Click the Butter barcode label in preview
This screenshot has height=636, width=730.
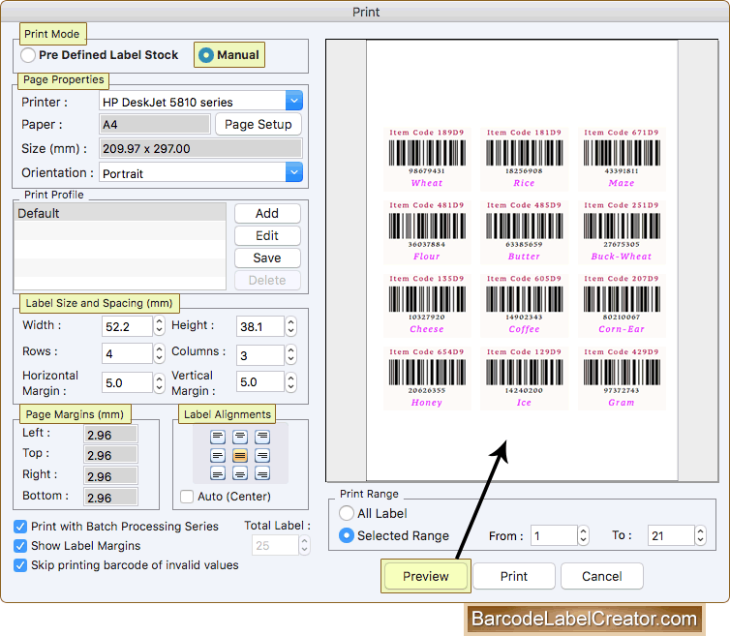coord(524,231)
